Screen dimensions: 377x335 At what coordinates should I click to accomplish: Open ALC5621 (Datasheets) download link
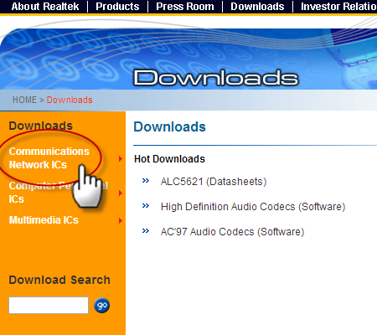(x=214, y=182)
